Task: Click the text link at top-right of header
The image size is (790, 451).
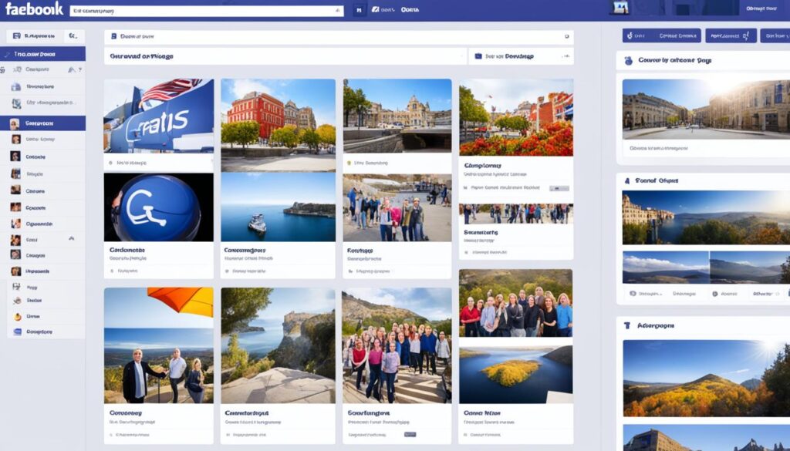Action: click(x=761, y=8)
